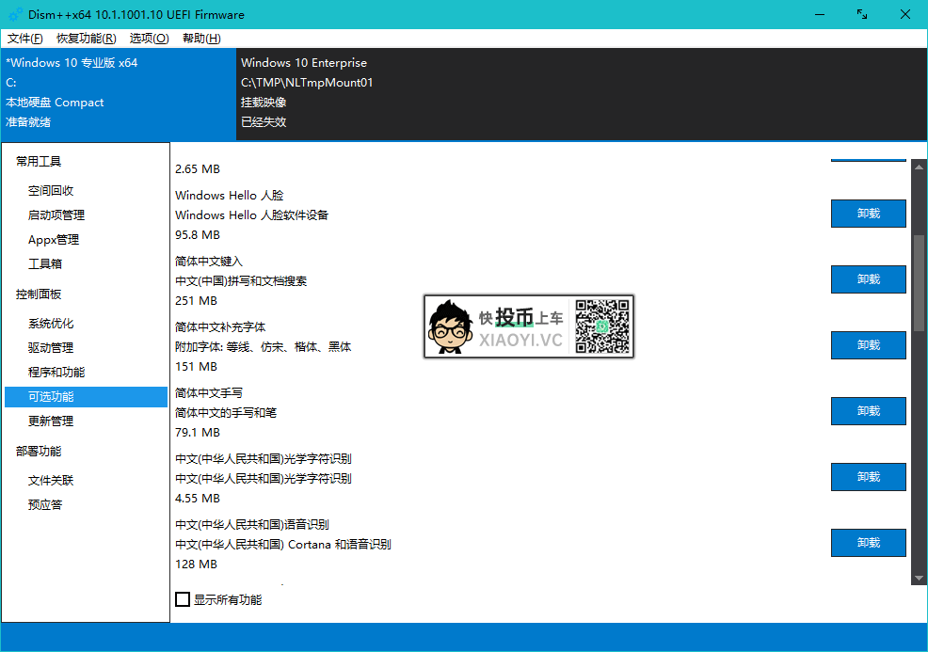Minimize the Dism++ window

tap(819, 14)
